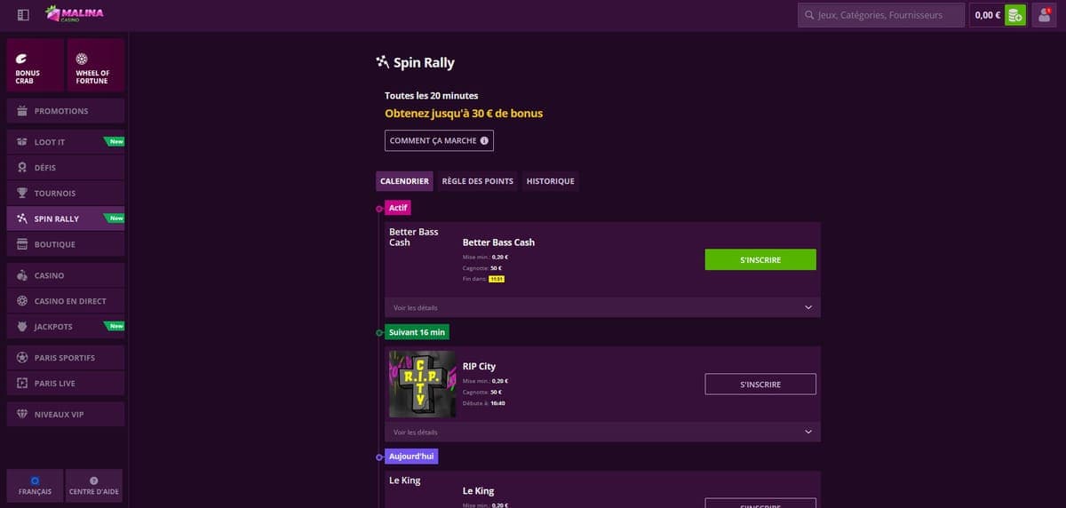Open the Bonus Crab tile

click(35, 65)
